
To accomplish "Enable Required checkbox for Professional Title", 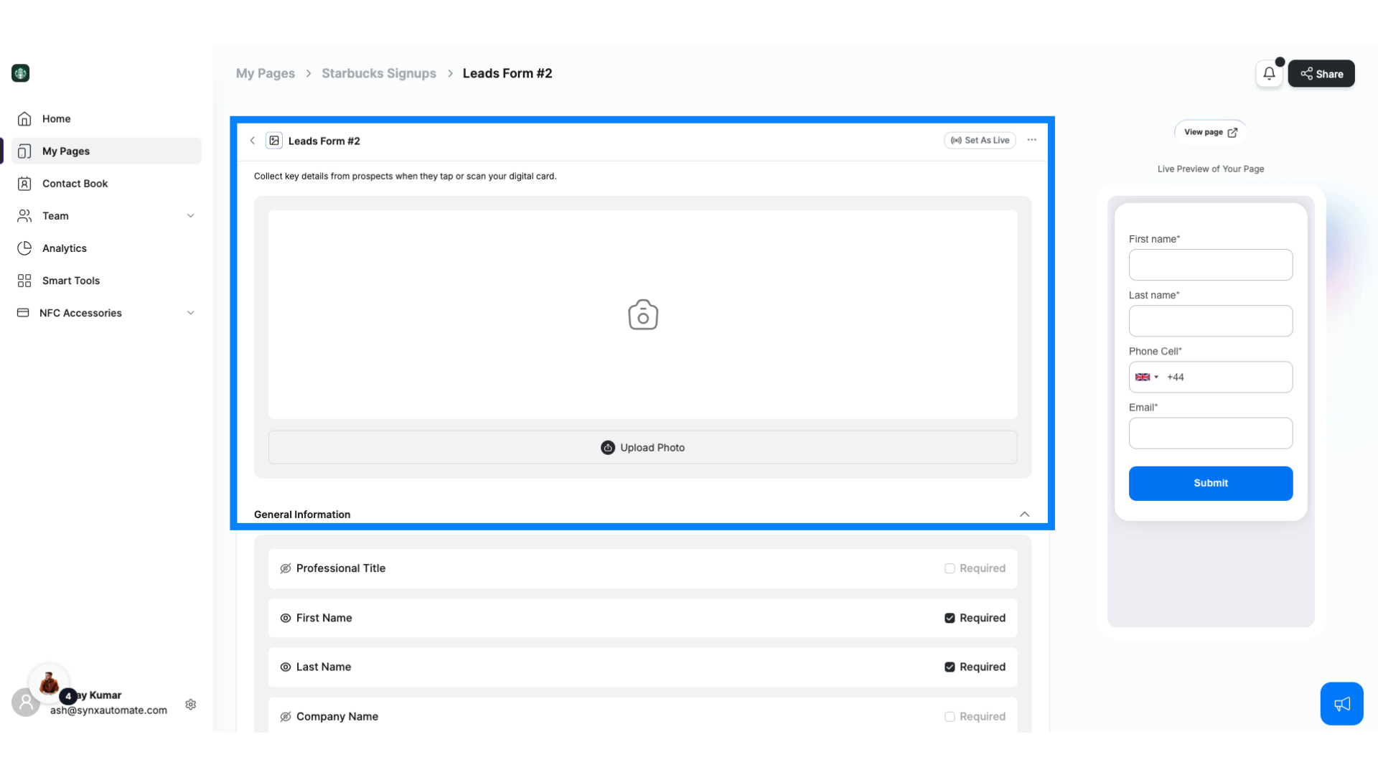I will 950,568.
